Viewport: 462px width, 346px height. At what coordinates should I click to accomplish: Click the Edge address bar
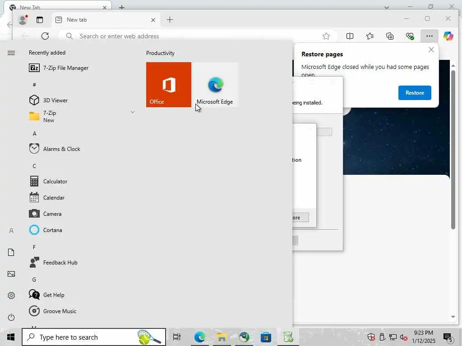pos(198,36)
